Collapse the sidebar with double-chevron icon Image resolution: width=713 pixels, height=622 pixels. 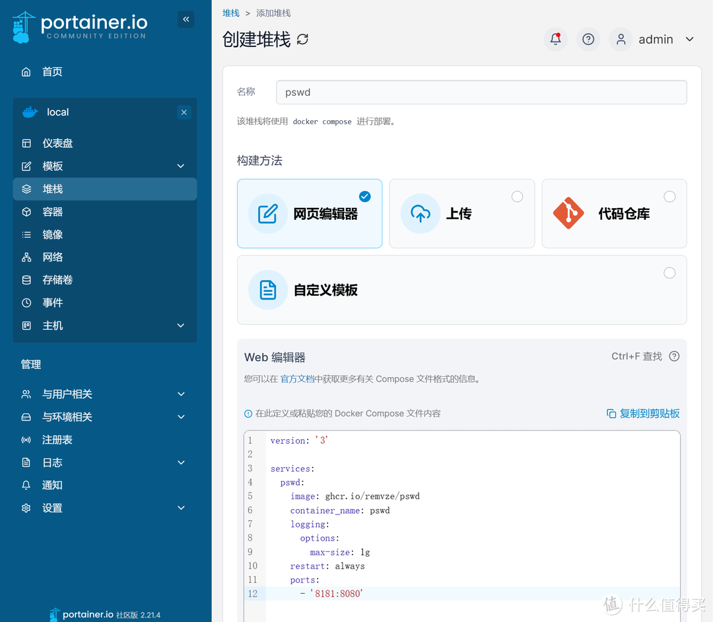point(186,19)
